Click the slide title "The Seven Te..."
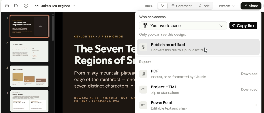Image resolution: width=264 pixels, height=113 pixels. click(104, 55)
